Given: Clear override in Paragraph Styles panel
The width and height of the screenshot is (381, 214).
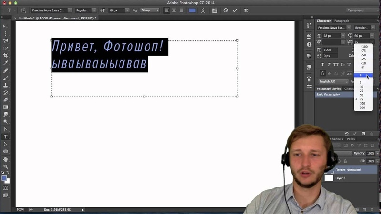Looking at the screenshot, I should tap(347, 134).
